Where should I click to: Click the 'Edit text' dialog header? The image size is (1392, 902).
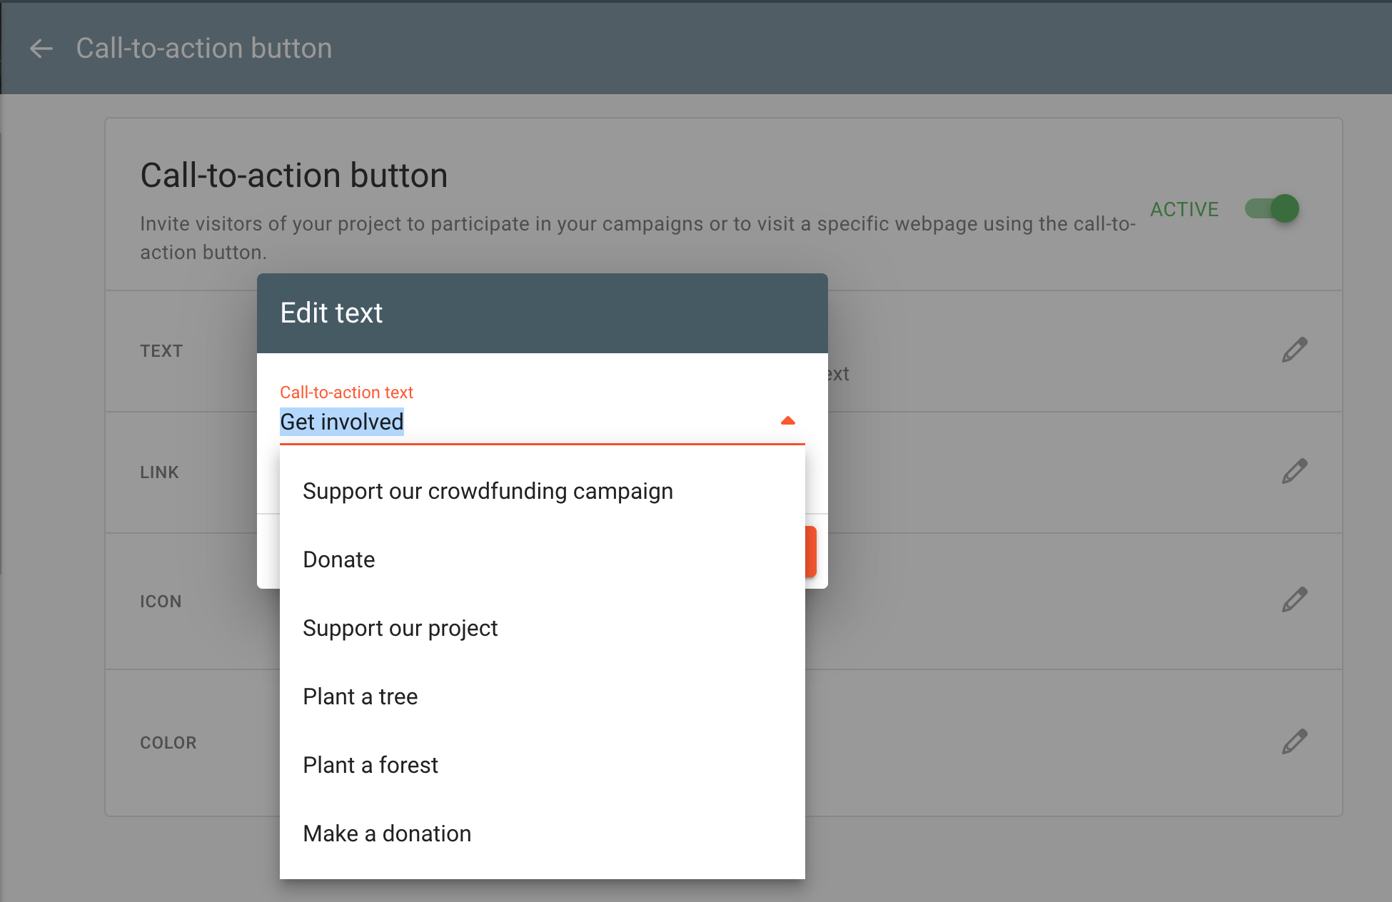542,313
